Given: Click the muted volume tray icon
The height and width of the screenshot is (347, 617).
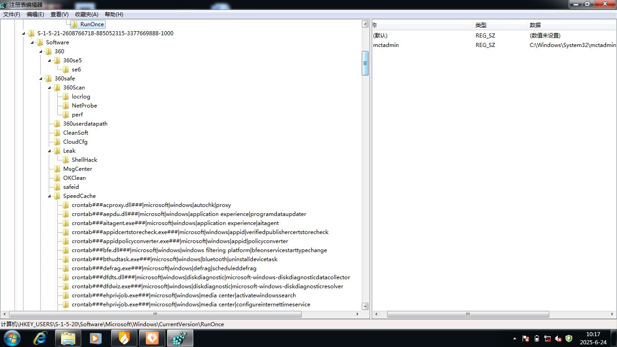Looking at the screenshot, I should point(558,338).
